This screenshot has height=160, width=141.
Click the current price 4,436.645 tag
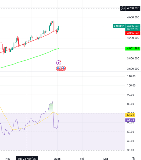click(133, 26)
